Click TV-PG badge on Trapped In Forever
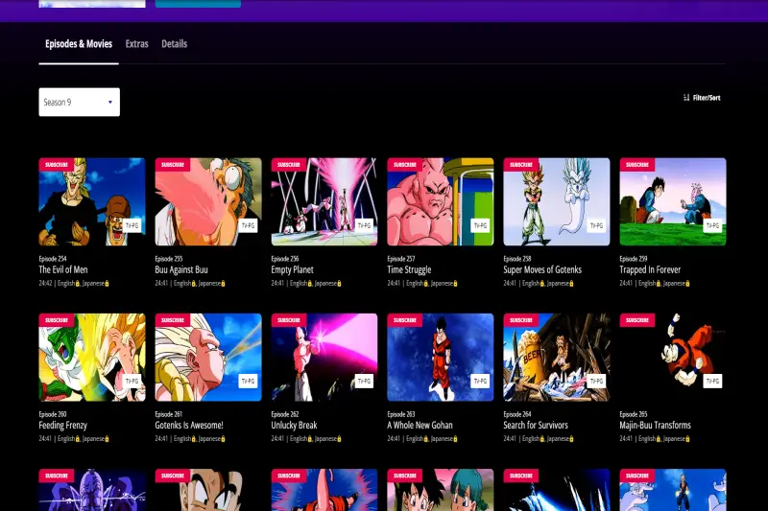Viewport: 768px width, 511px height. (712, 225)
